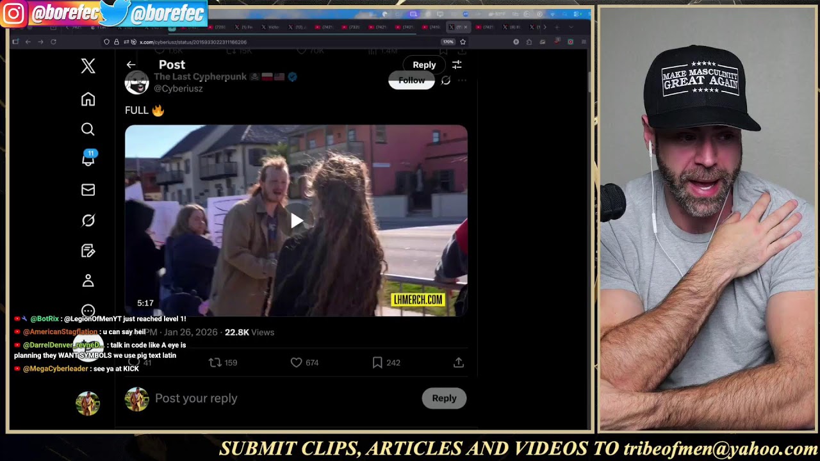
Task: Click the Grok icon next to Follow
Action: [x=446, y=81]
